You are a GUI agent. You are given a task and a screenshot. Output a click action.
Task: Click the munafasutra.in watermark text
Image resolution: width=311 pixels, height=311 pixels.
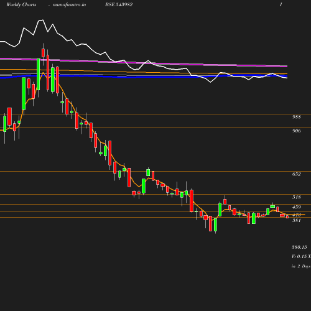pyautogui.click(x=69, y=5)
